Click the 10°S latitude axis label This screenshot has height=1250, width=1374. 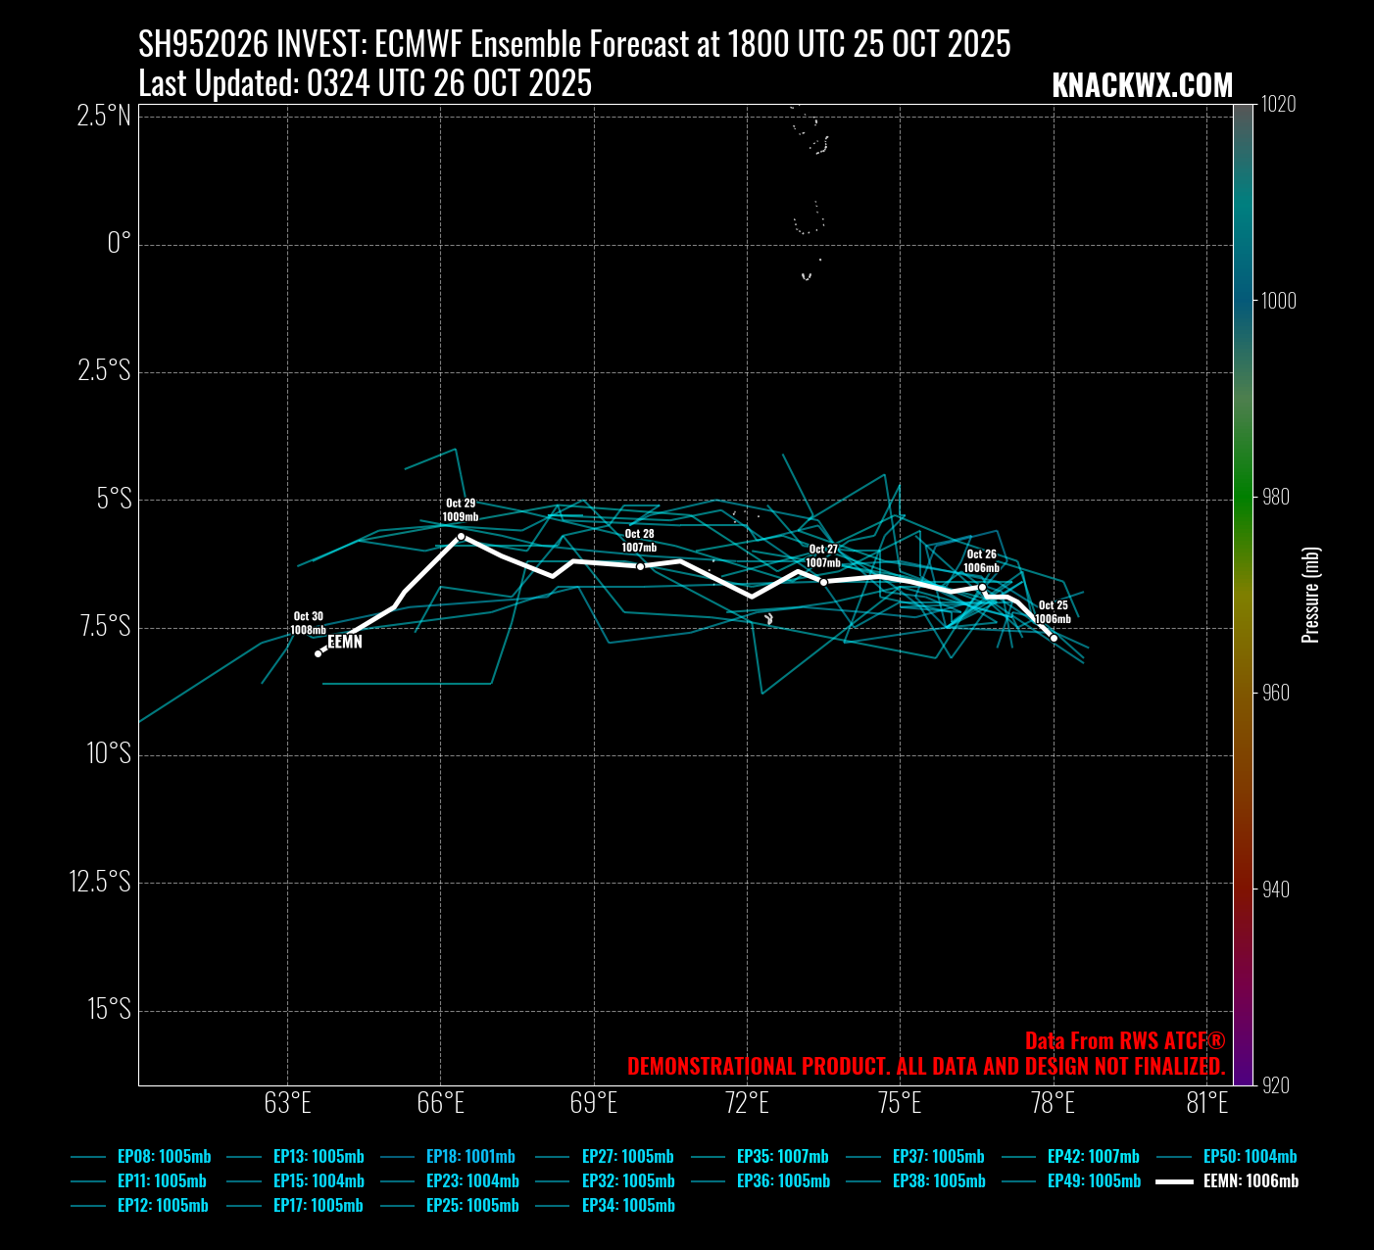point(108,754)
